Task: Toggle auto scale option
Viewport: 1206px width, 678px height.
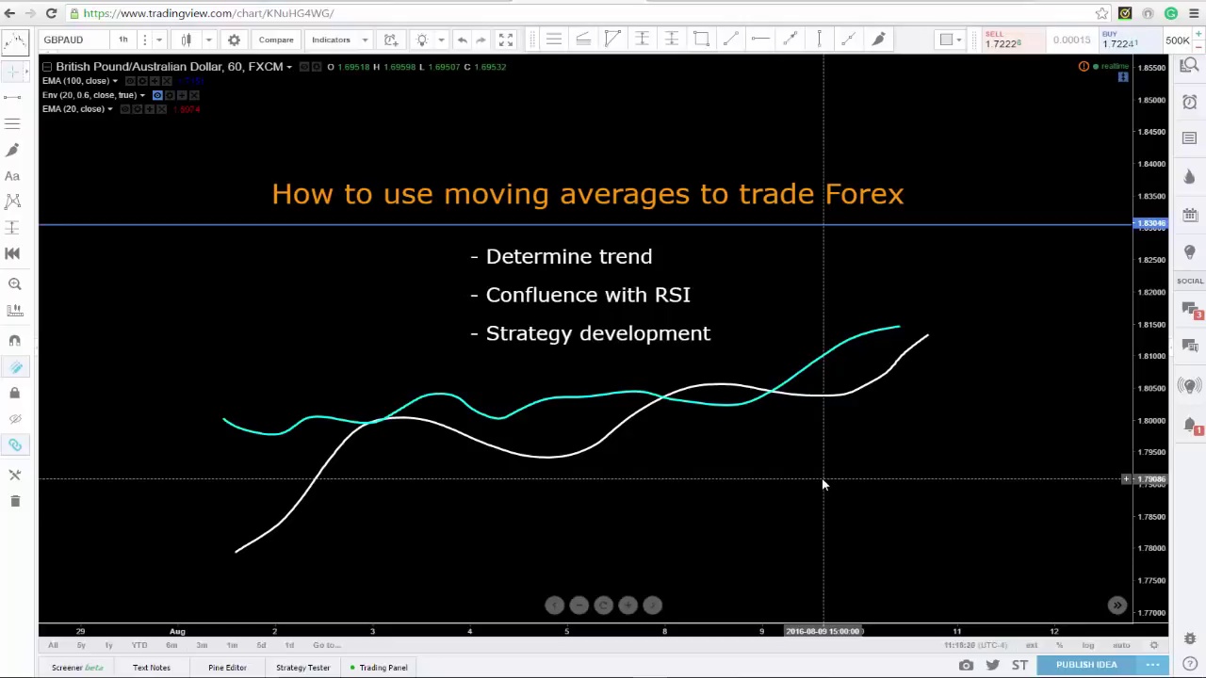Action: click(x=1121, y=645)
